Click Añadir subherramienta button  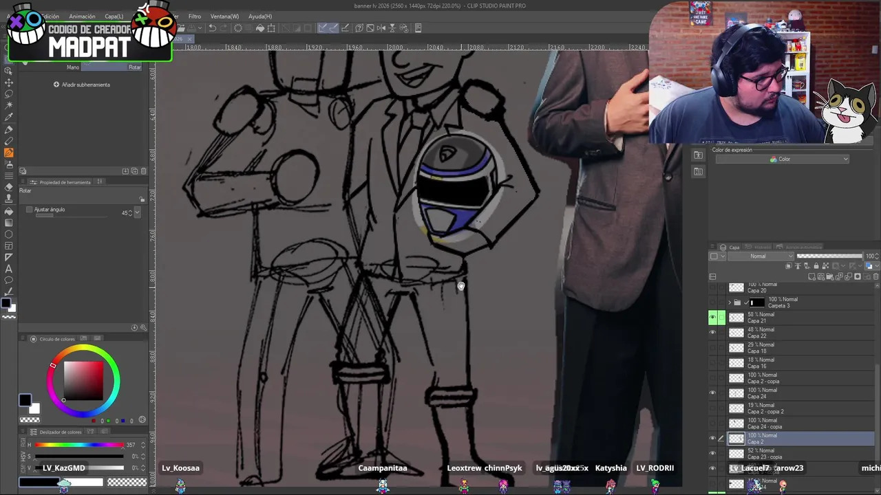point(82,85)
